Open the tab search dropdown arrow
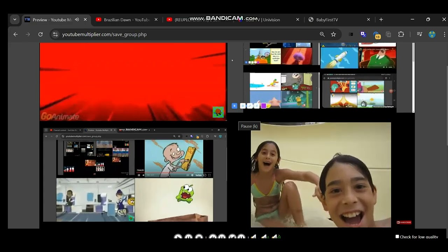Image resolution: width=448 pixels, height=252 pixels. 14,20
